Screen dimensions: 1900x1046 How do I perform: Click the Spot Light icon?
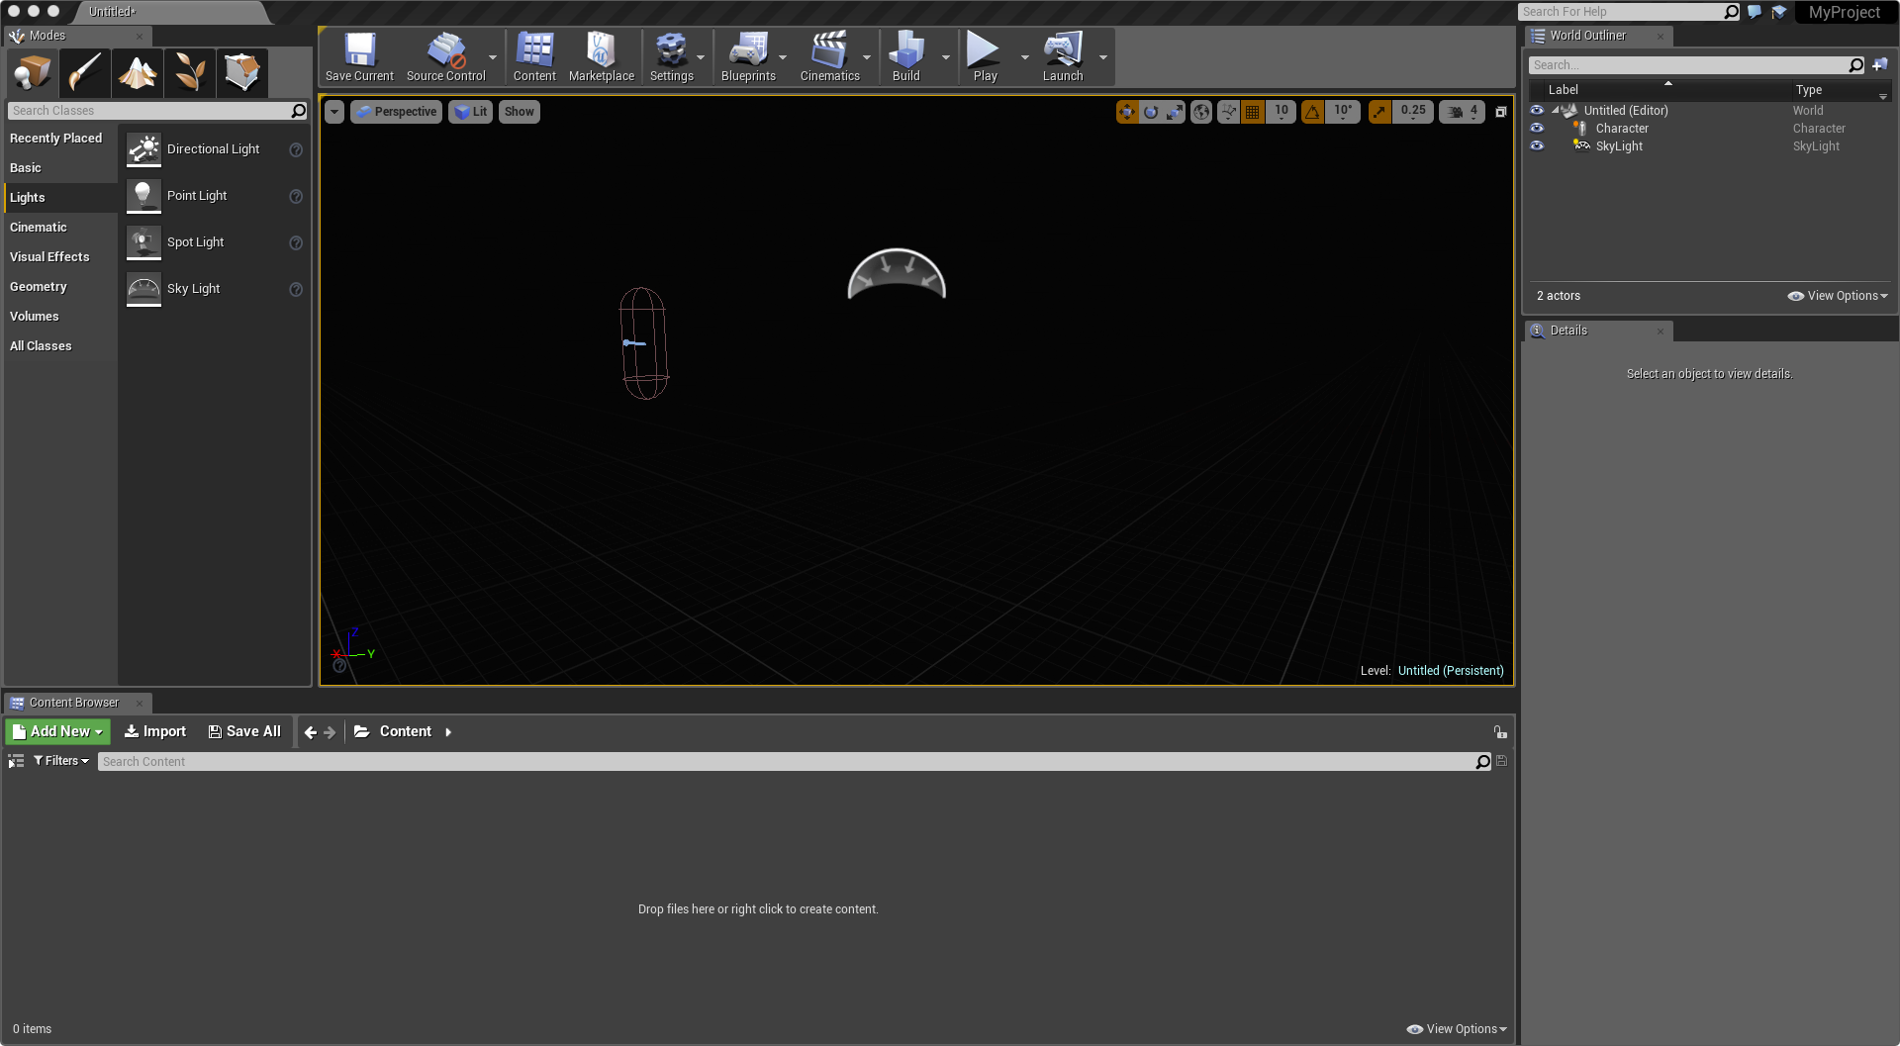[x=143, y=242]
